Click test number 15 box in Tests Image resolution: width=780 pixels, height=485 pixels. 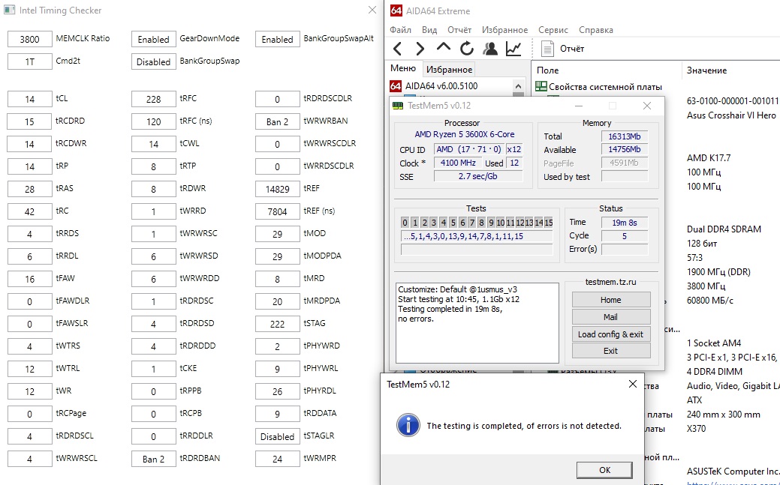[x=548, y=223]
